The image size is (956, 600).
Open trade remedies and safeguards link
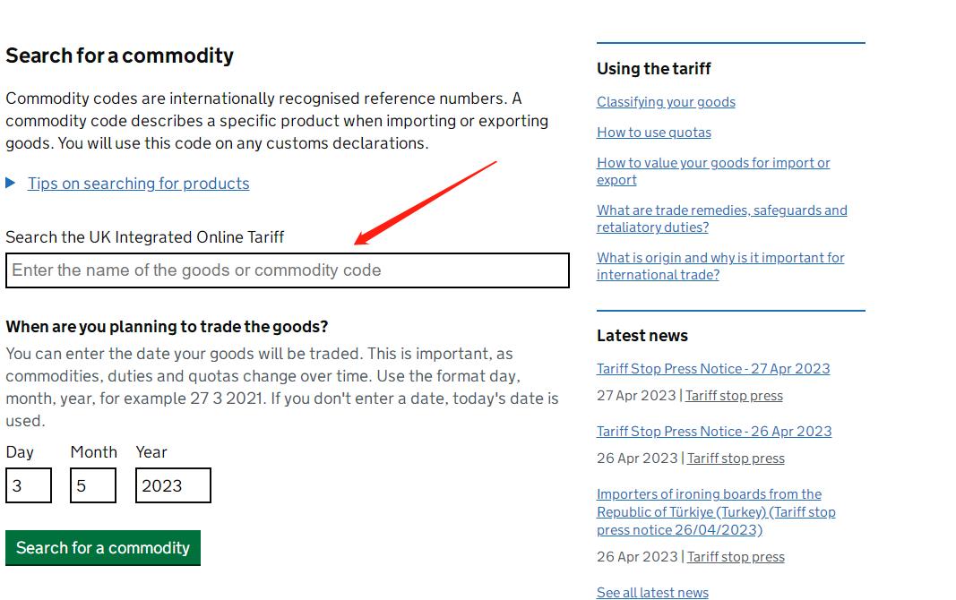721,210
